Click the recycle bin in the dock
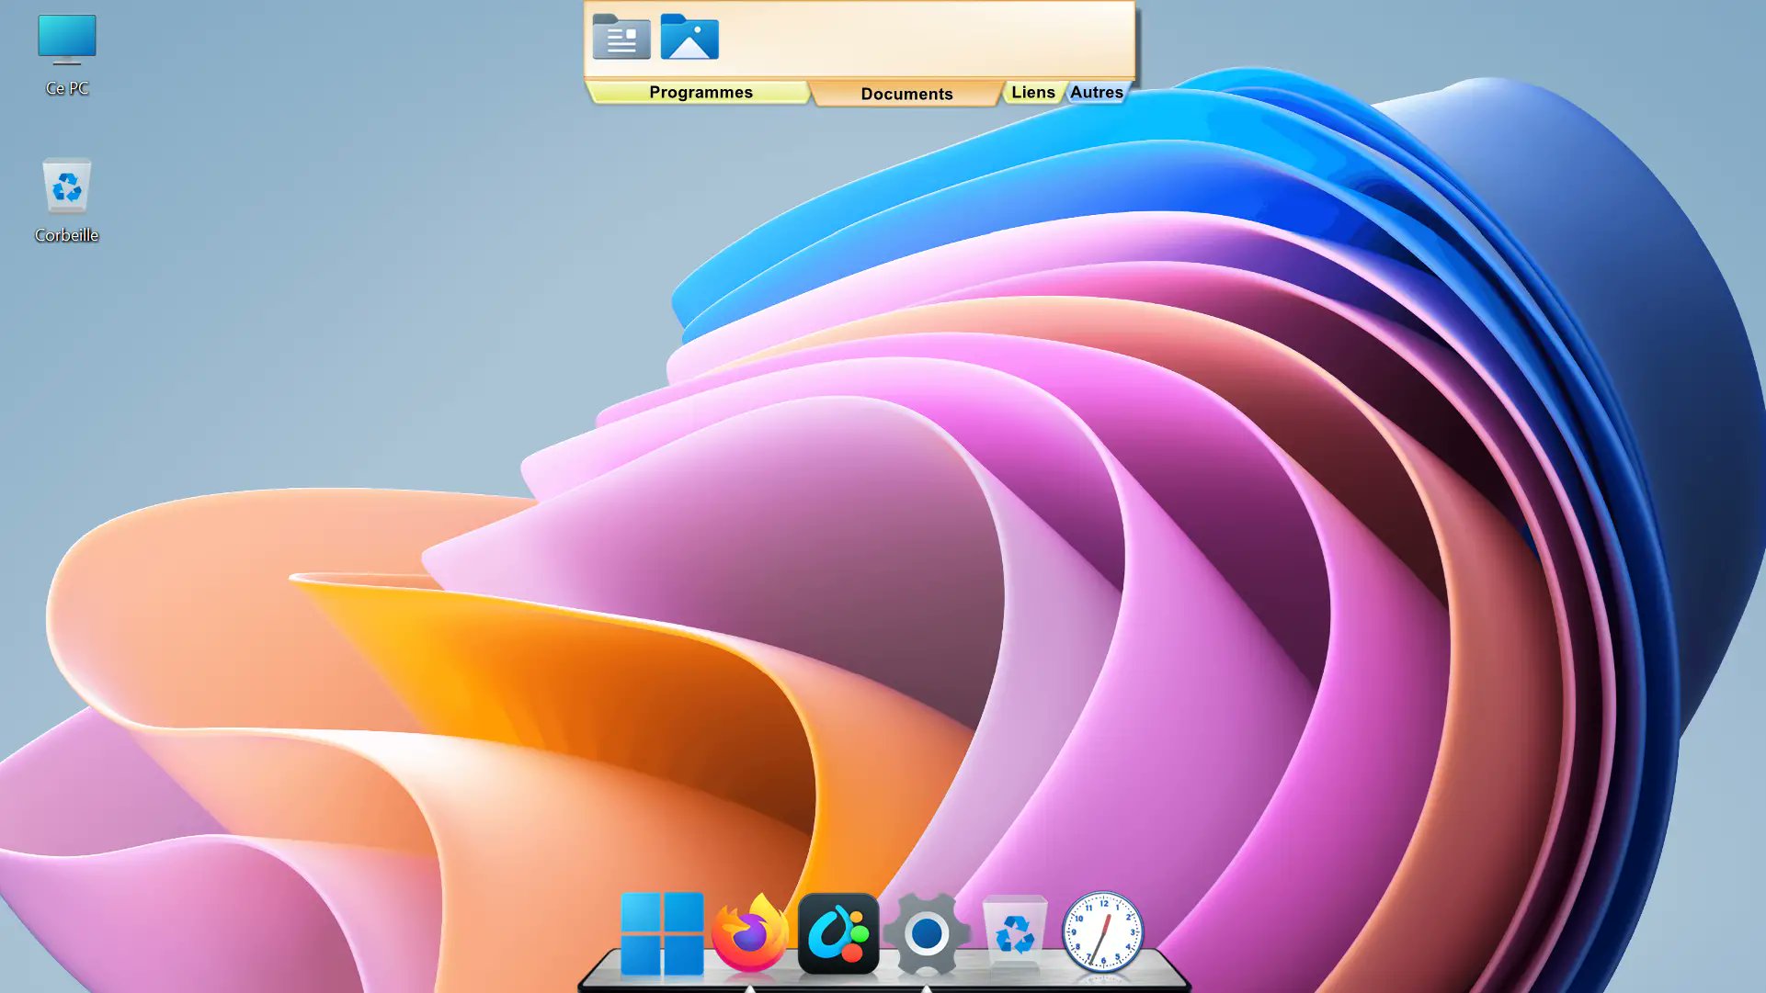The width and height of the screenshot is (1766, 993). tap(1014, 933)
